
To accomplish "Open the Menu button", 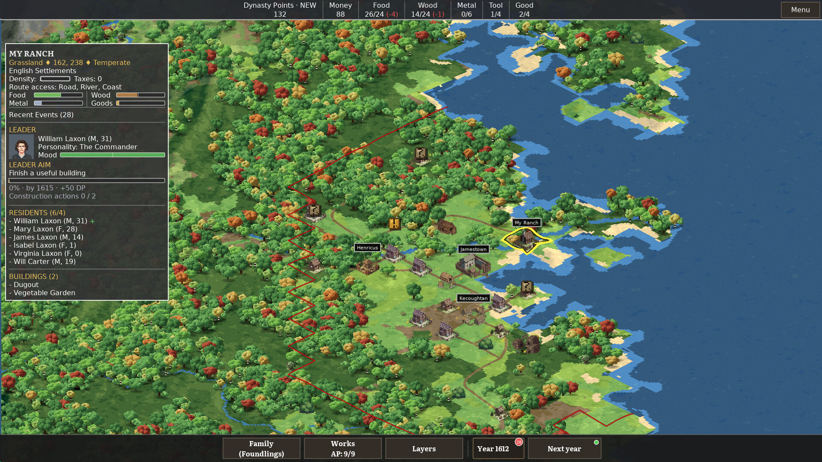I will 800,10.
